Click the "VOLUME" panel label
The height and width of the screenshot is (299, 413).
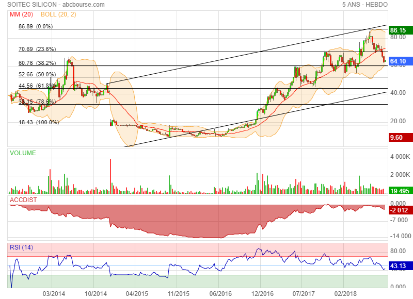(x=23, y=153)
